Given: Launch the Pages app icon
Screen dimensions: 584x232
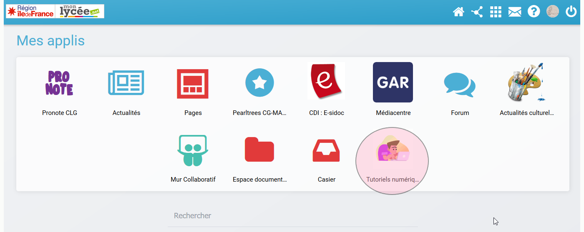Looking at the screenshot, I should tap(193, 83).
